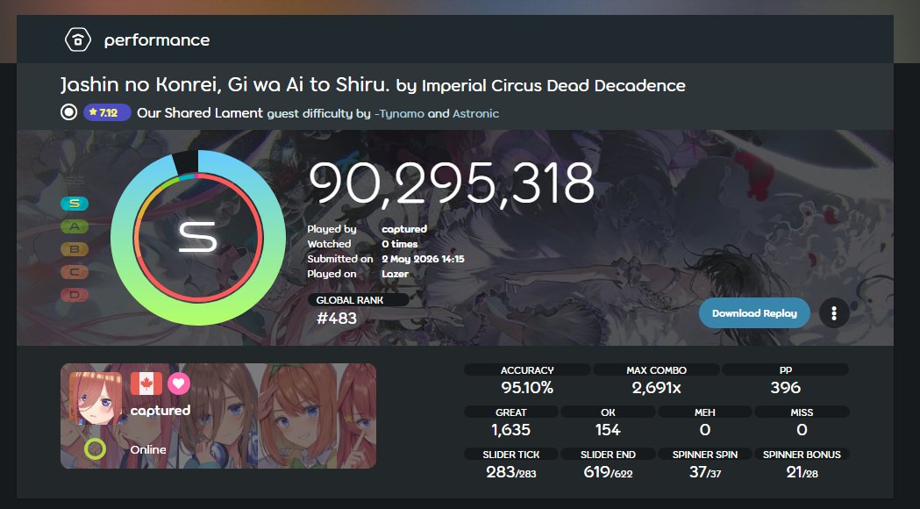Click the S grade badge in rank list
The height and width of the screenshot is (509, 920).
[75, 204]
